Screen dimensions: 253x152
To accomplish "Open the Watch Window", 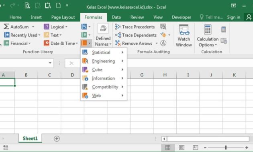I will tap(184, 36).
